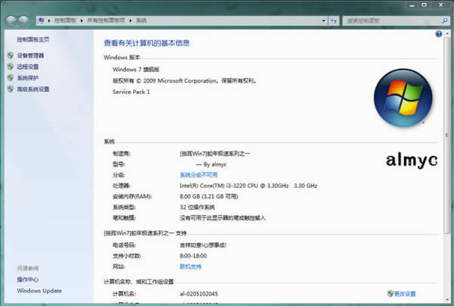Open the 联机支持 website link
The height and width of the screenshot is (306, 454).
190,267
